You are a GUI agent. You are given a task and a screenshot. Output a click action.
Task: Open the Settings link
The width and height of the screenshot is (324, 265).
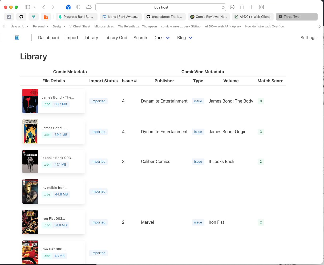click(308, 38)
